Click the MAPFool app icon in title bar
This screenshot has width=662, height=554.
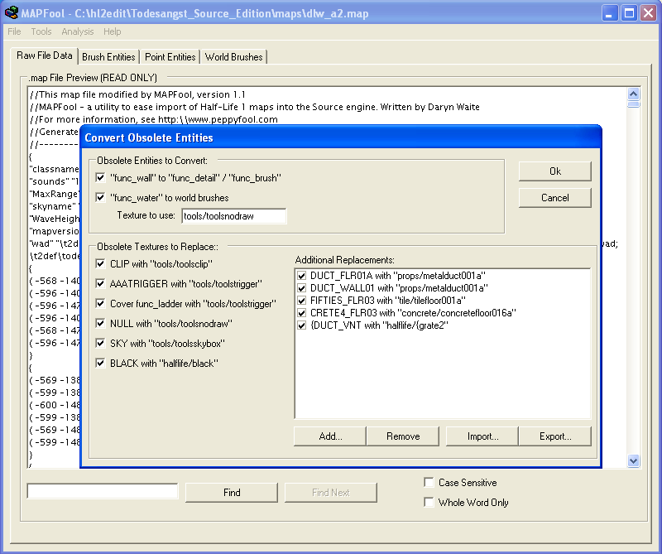12,13
